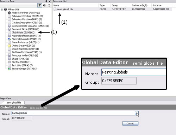Select Audio Reference (FWAV) cube icon

click(10, 13)
